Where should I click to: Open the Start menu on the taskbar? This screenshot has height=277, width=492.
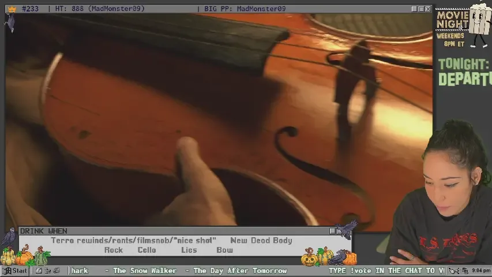coord(16,271)
